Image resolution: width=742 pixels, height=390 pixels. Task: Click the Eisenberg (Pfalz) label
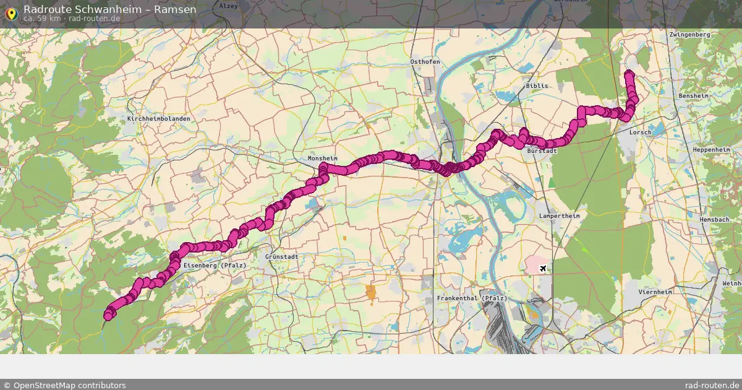tap(215, 266)
